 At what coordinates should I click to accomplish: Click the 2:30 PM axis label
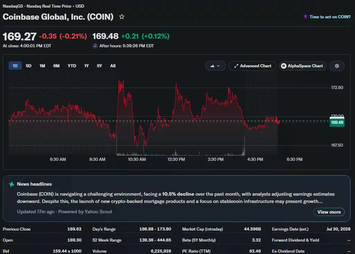pos(216,159)
